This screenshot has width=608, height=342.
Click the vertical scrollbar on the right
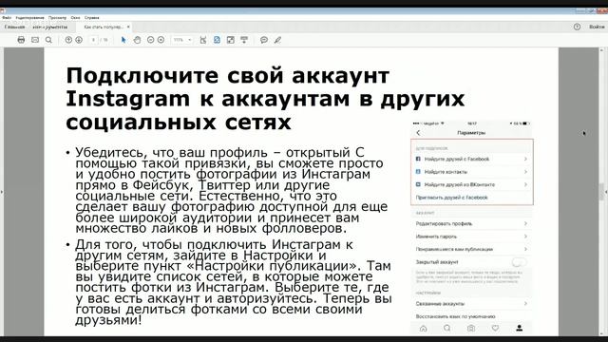[x=601, y=192]
